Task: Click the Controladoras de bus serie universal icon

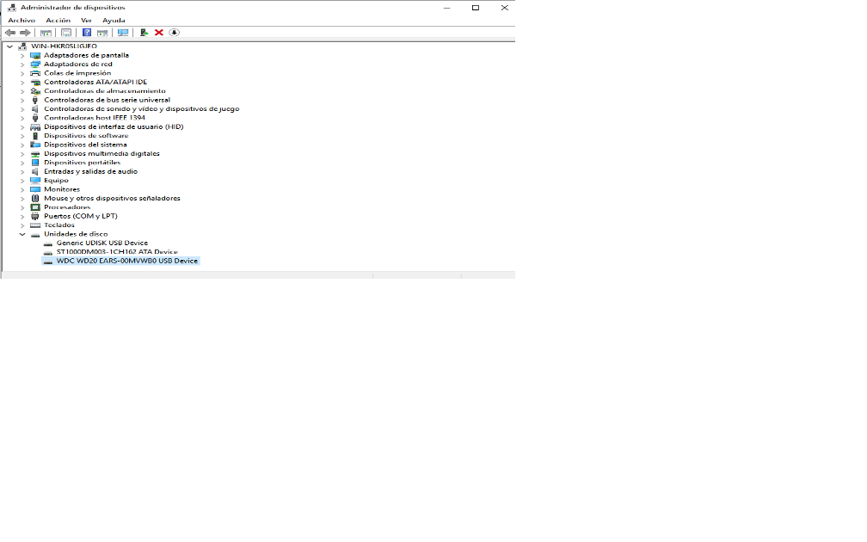Action: (x=35, y=100)
